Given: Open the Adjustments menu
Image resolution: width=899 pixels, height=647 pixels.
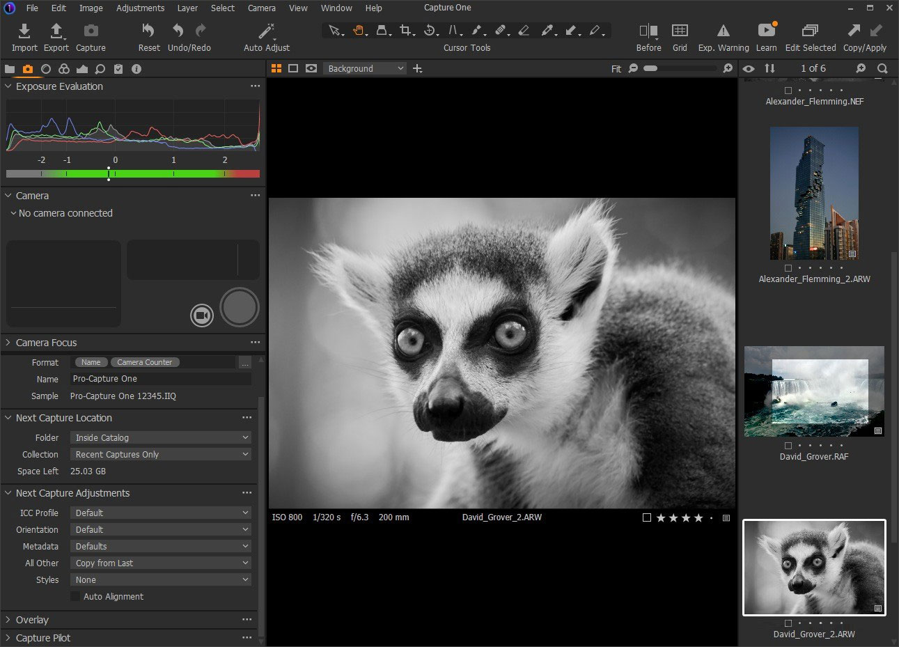Looking at the screenshot, I should pyautogui.click(x=140, y=8).
